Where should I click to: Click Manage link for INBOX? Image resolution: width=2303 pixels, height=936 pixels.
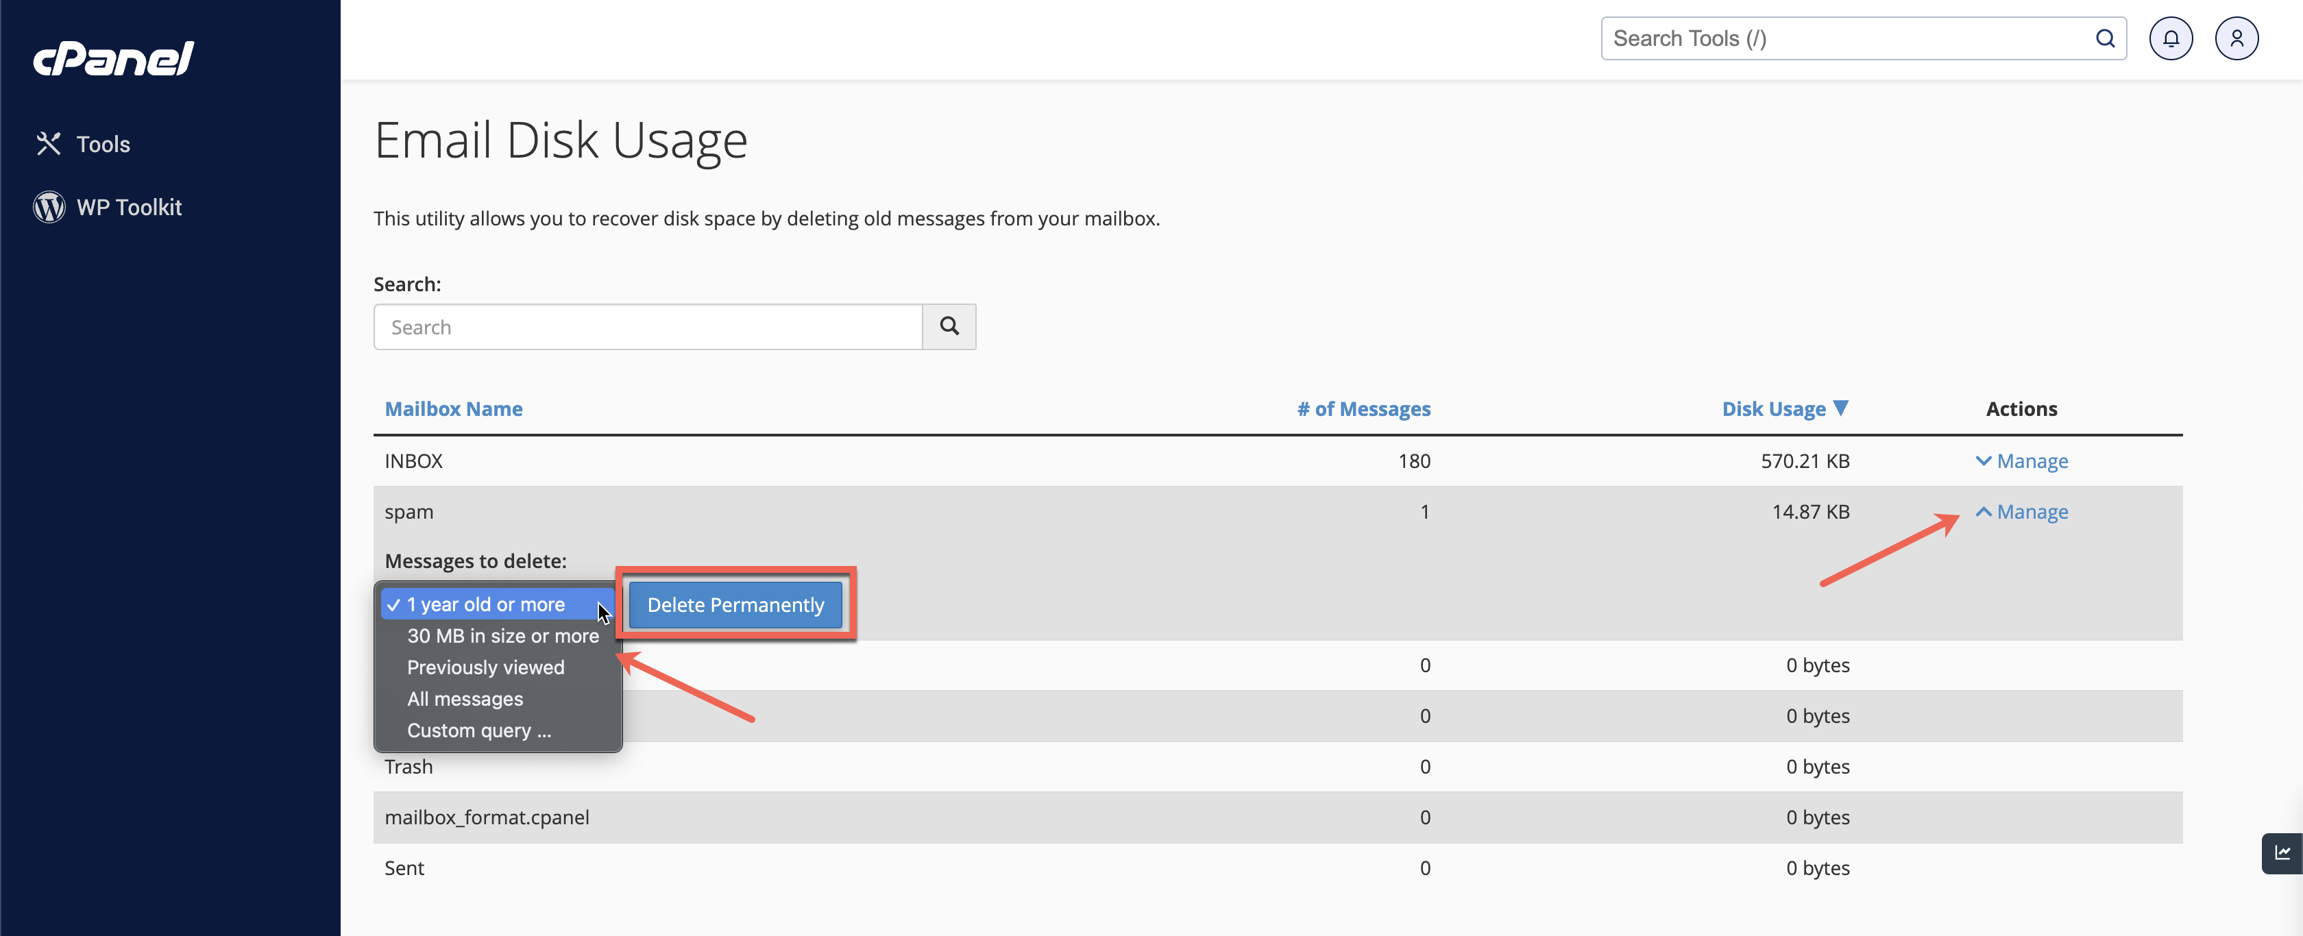2033,458
